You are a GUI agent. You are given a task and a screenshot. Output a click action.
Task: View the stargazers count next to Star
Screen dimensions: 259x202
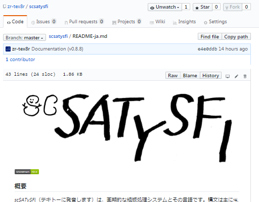click(x=217, y=7)
